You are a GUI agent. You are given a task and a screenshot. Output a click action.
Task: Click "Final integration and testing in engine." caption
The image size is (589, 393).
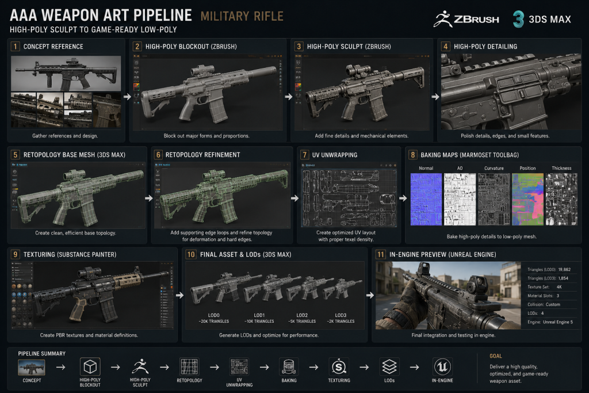pos(453,335)
